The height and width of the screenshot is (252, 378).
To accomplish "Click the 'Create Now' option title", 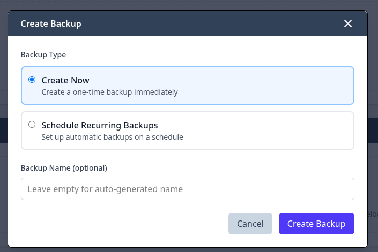I will coord(65,80).
